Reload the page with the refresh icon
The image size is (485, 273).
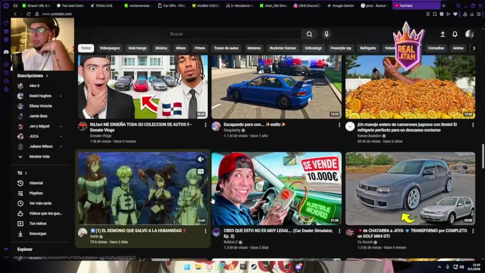(28, 14)
